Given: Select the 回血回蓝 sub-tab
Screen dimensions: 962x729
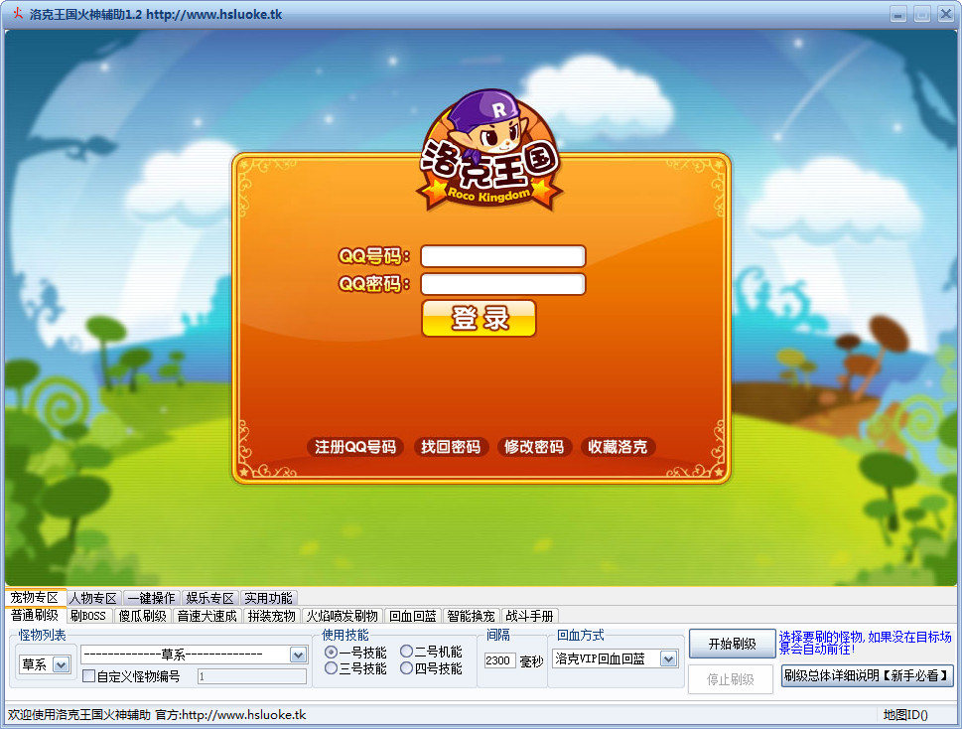Looking at the screenshot, I should pyautogui.click(x=412, y=616).
